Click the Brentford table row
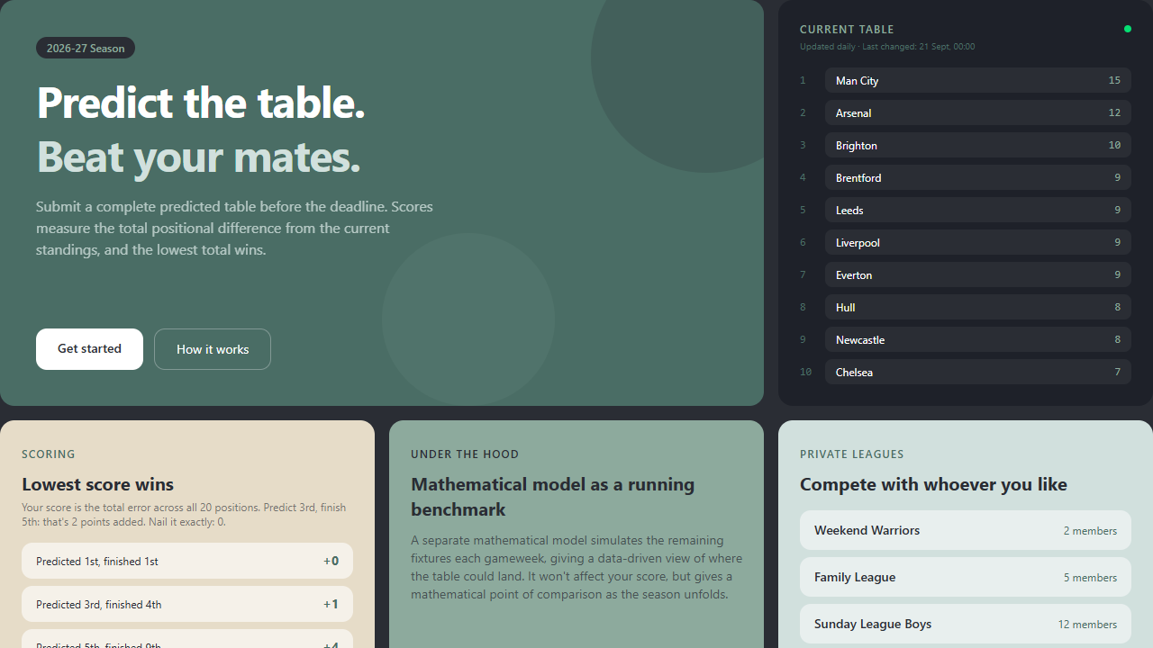1153x648 pixels. click(977, 177)
